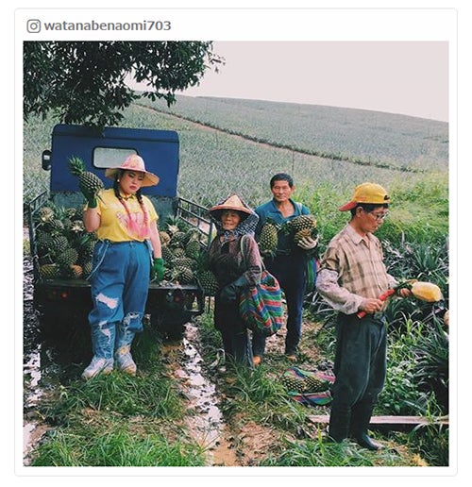
Task: Click the striped bag lying on the ground
Action: (x=309, y=386)
